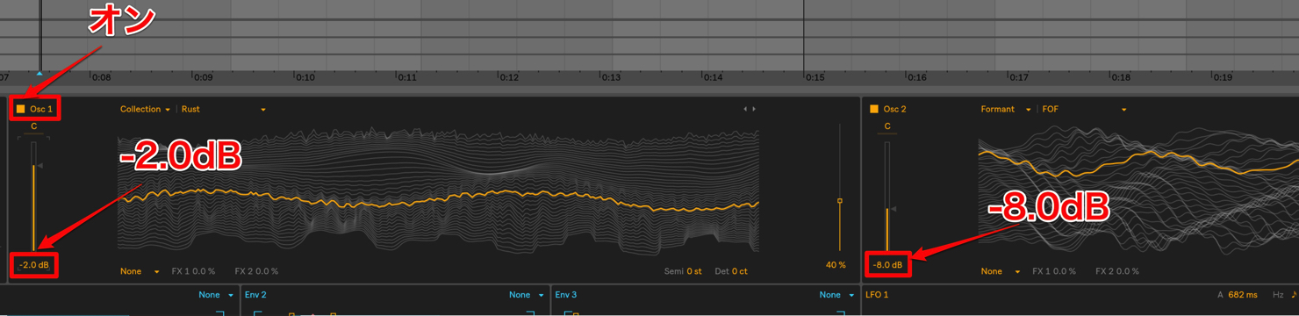This screenshot has height=316, width=1299.
Task: Click Osc 2 wavetable visualization display
Action: 1138,190
